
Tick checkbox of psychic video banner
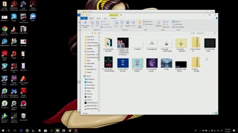click(176, 69)
